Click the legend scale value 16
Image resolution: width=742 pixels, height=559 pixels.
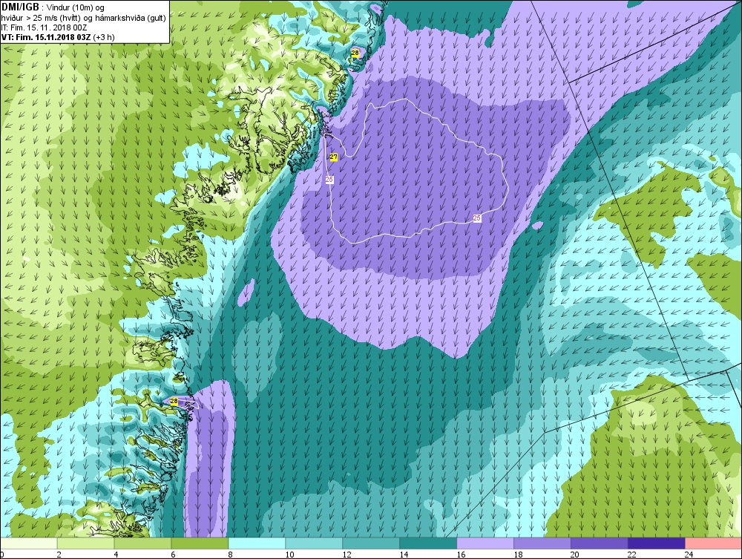coord(461,555)
